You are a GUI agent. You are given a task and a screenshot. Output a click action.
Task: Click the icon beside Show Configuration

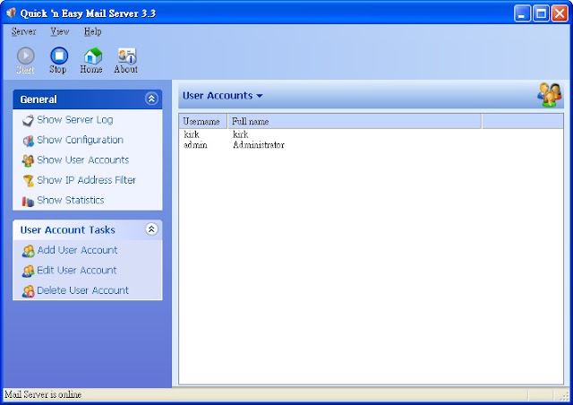click(x=28, y=141)
